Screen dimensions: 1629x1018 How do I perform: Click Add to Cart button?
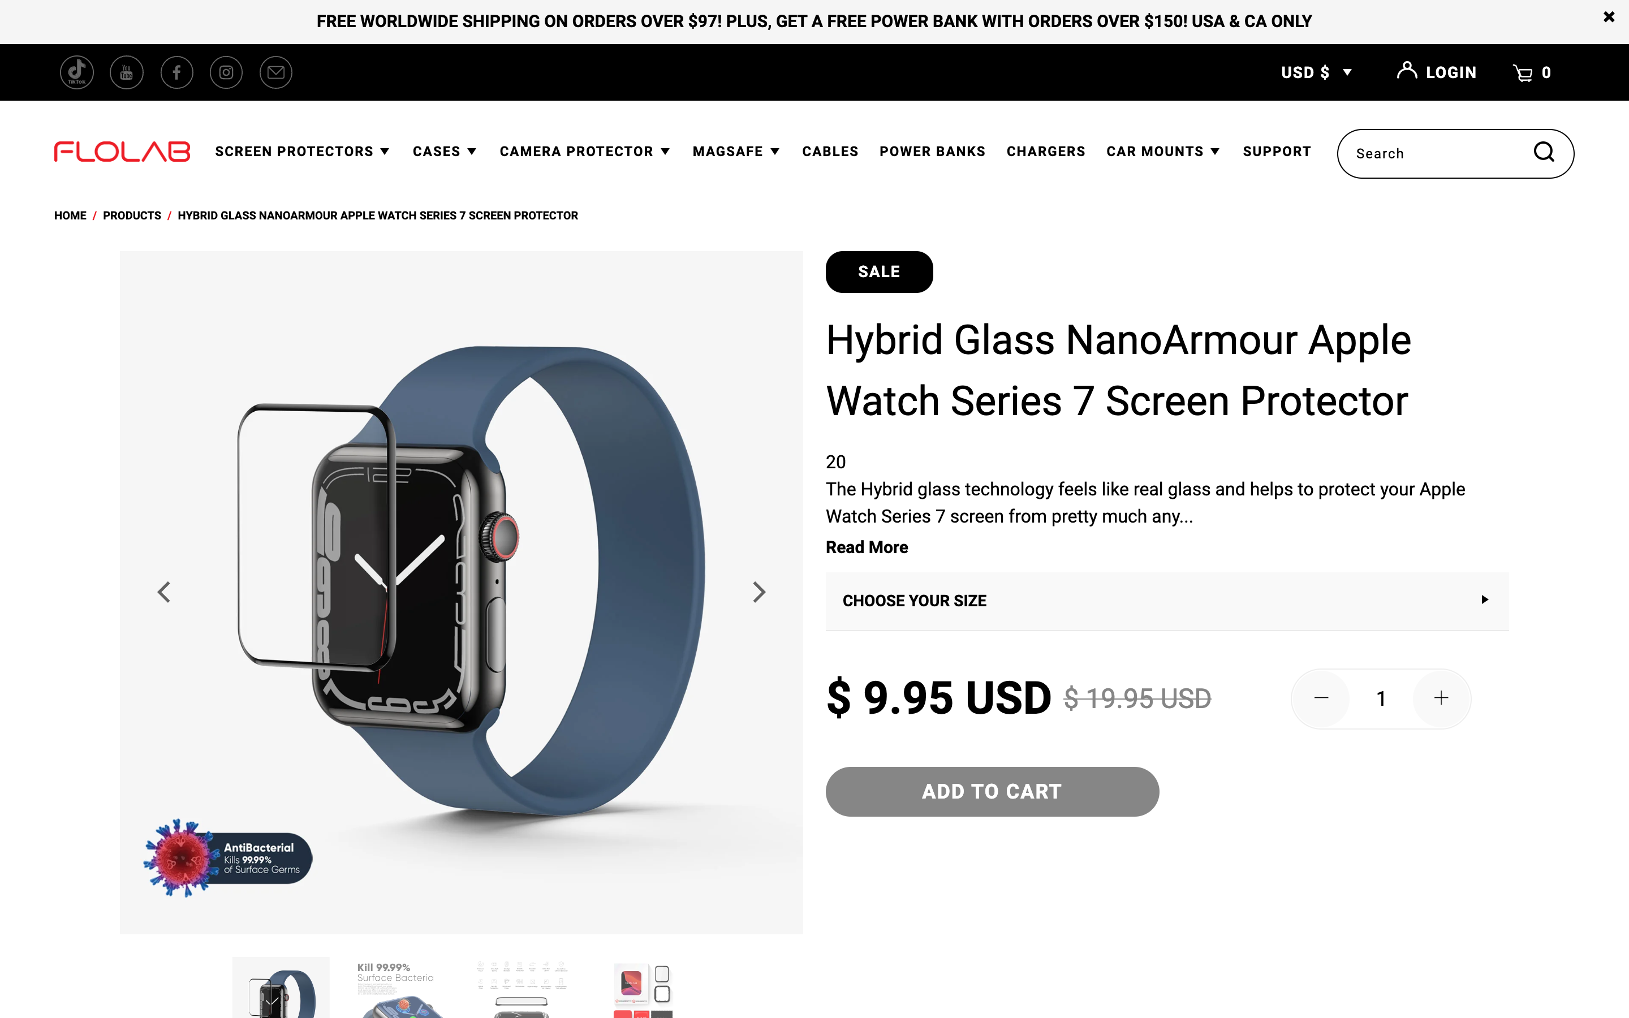[992, 791]
